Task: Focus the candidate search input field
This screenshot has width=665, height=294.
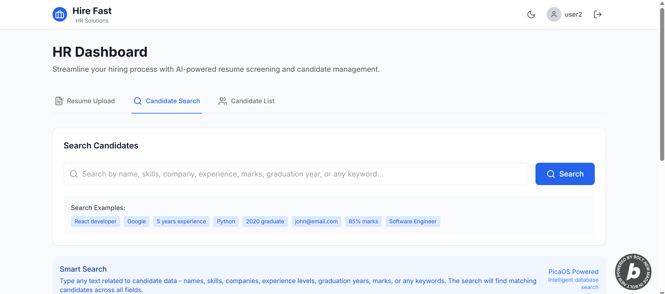Action: coord(295,174)
